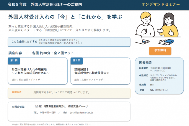The width and height of the screenshot is (189, 126).
Task: Click the 視聴方法 label
Action: click(x=17, y=92)
